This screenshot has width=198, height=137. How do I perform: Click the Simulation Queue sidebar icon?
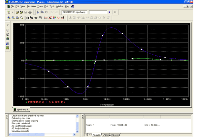[8, 44]
